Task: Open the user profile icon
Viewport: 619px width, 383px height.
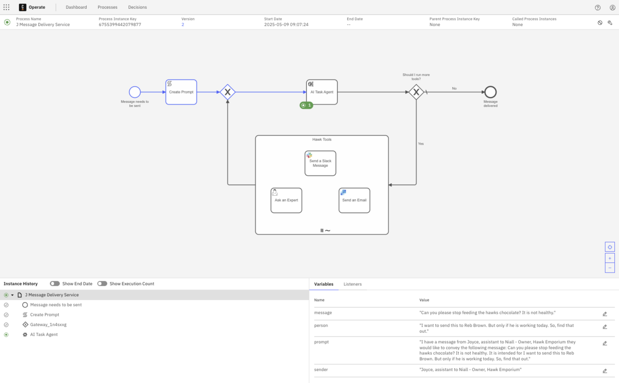Action: pyautogui.click(x=612, y=8)
